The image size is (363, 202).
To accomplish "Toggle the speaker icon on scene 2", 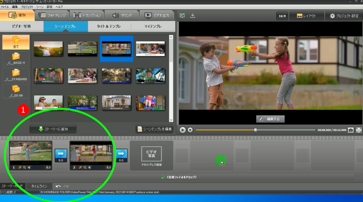I will (89, 167).
